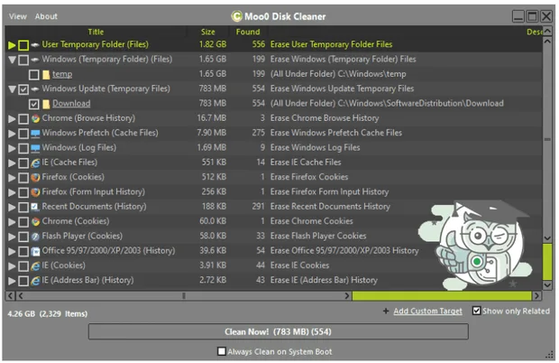The width and height of the screenshot is (559, 363).
Task: Disable the Show only Related checkbox
Action: click(x=476, y=311)
